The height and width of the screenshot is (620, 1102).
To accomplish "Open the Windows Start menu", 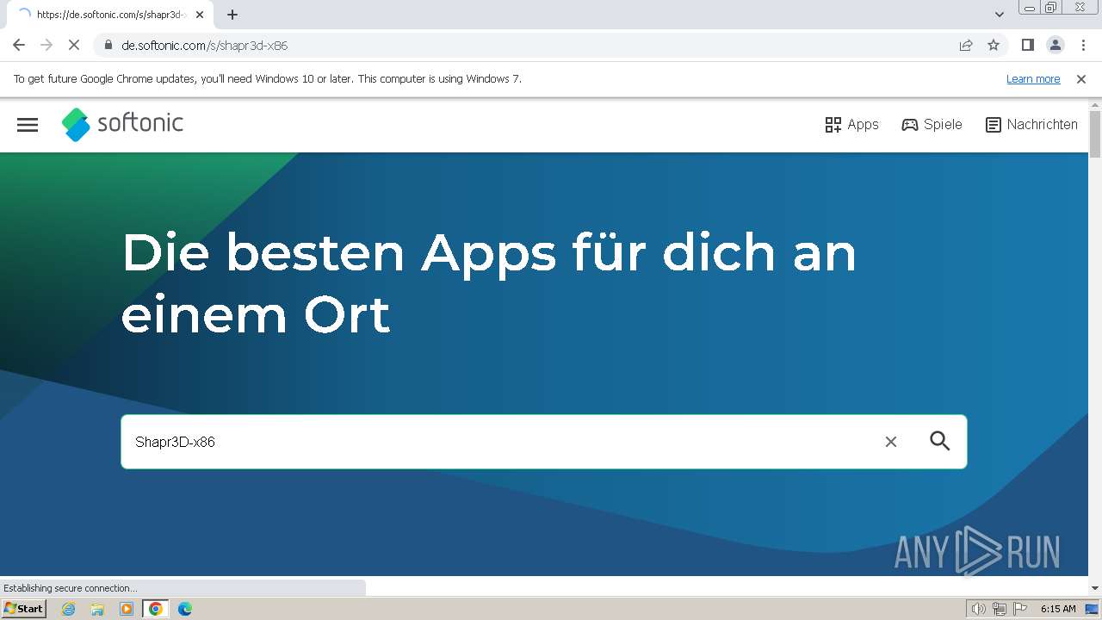I will tap(23, 608).
